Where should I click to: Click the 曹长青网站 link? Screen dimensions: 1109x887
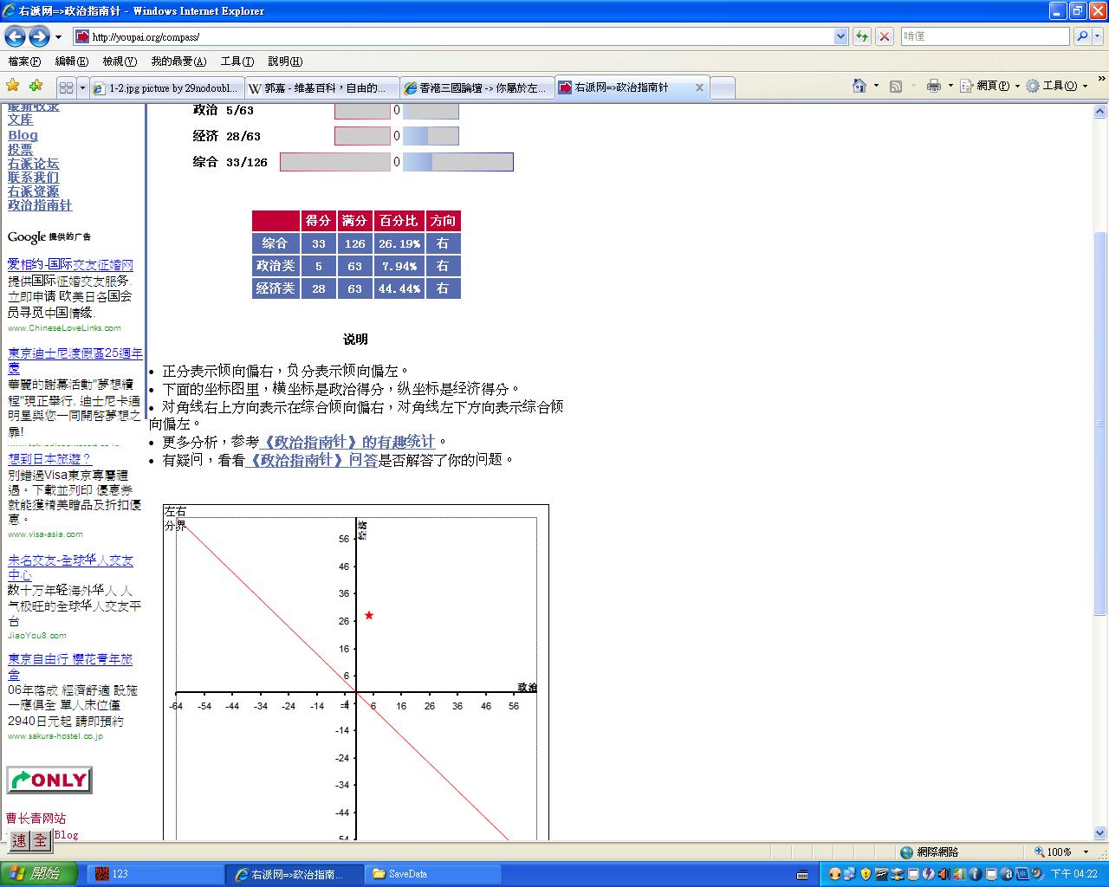[36, 819]
